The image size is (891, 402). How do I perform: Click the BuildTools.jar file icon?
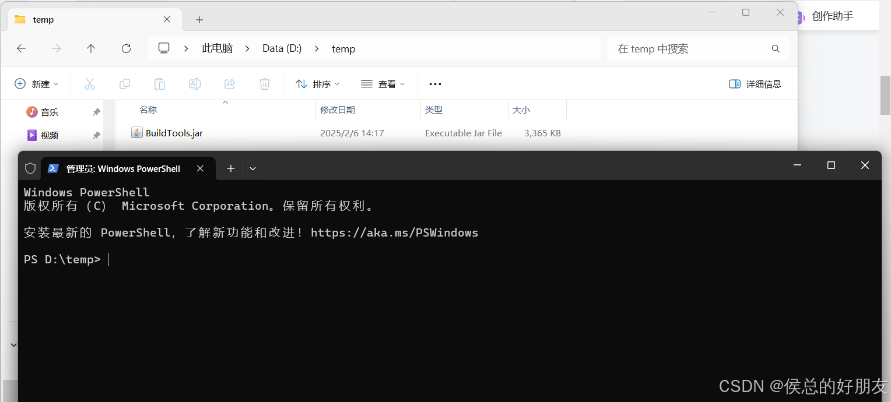(137, 133)
